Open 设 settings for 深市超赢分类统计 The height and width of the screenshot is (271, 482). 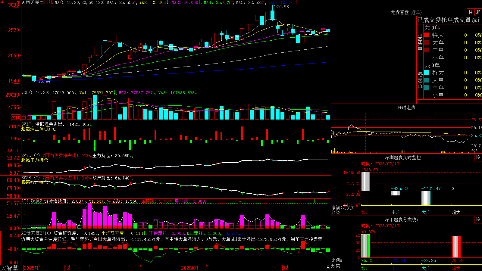click(x=478, y=220)
